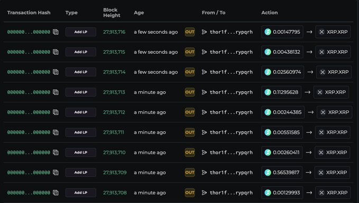Click send arrow icon in block 27,913,708 row
Screen dimensions: 359x203
click(x=204, y=193)
